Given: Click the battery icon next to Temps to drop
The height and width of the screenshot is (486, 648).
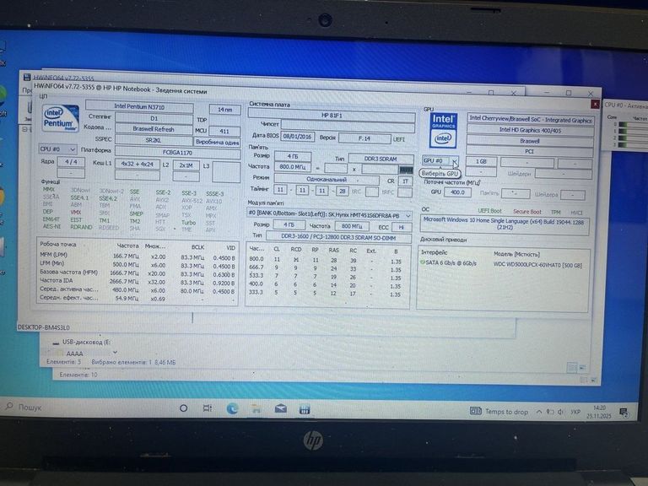Looking at the screenshot, I should [476, 411].
